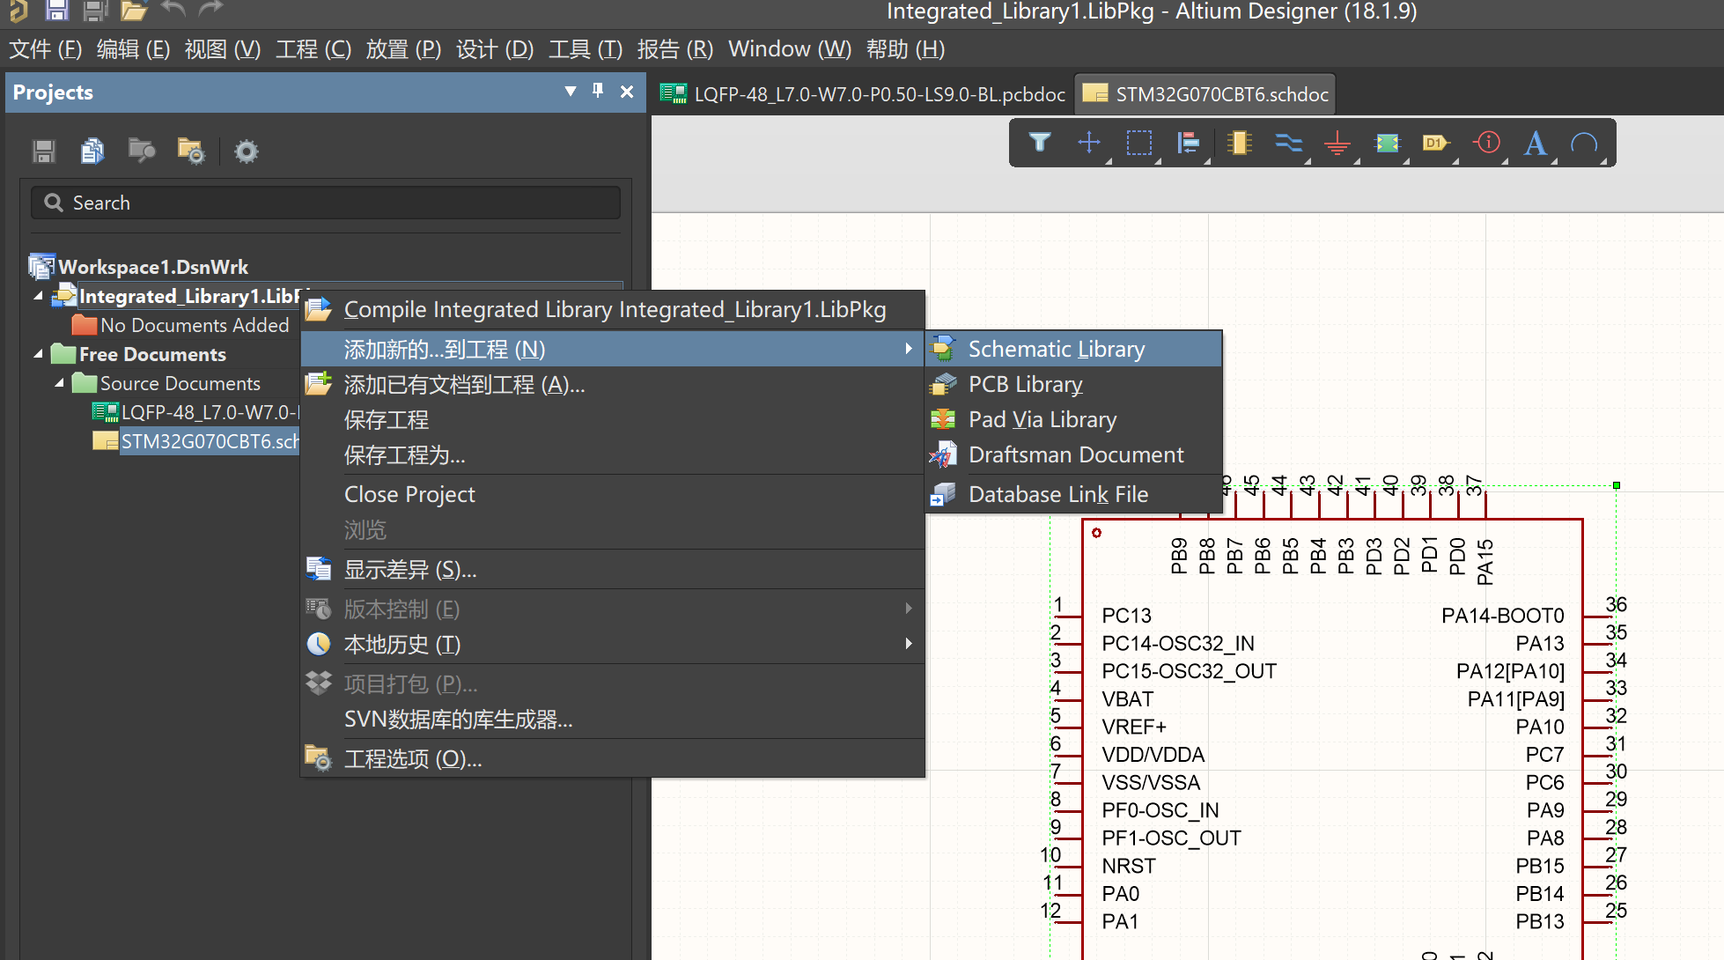
Task: Click the Redo arrow in title bar
Action: point(211,10)
